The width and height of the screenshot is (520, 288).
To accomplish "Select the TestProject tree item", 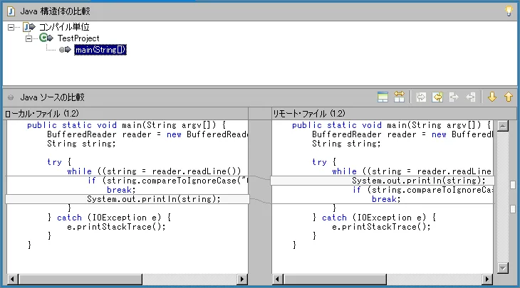I will point(78,38).
